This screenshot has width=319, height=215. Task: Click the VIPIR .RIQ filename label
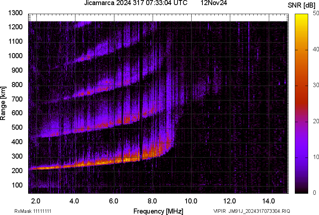(x=252, y=211)
